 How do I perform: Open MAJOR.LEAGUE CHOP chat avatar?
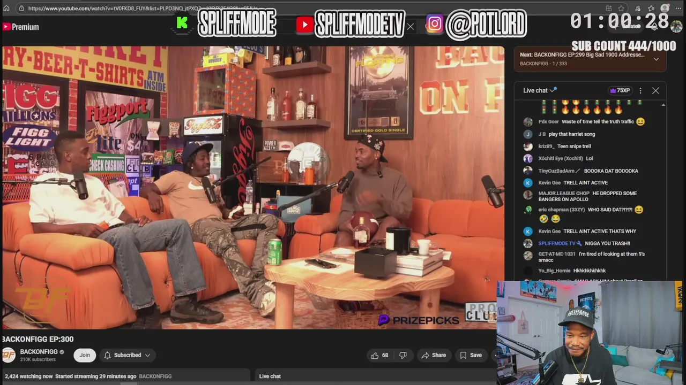coord(528,195)
